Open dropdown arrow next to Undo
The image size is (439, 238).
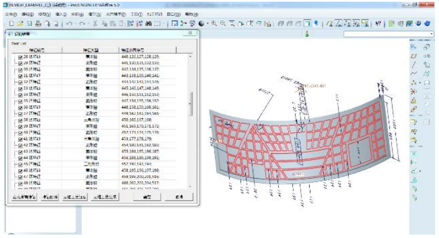click(75, 24)
